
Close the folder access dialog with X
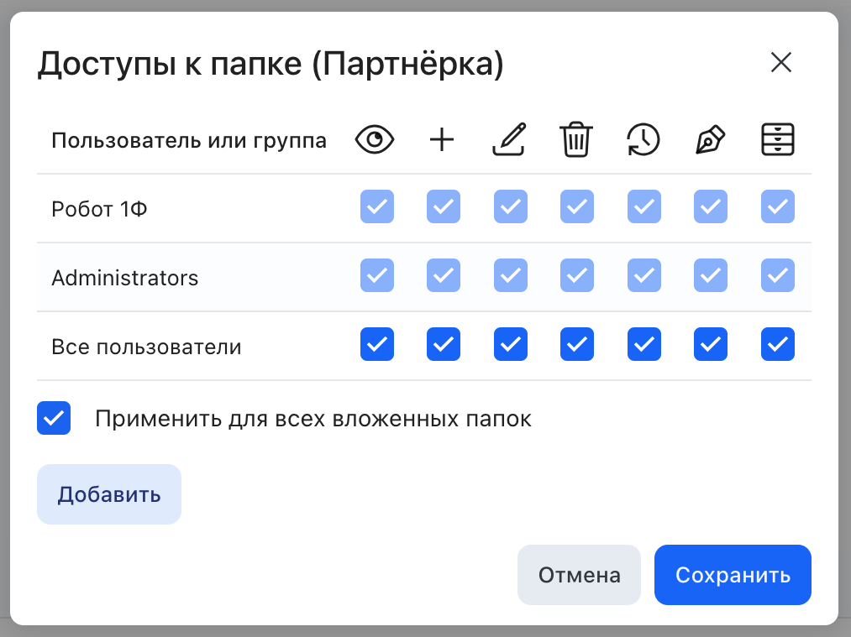781,62
